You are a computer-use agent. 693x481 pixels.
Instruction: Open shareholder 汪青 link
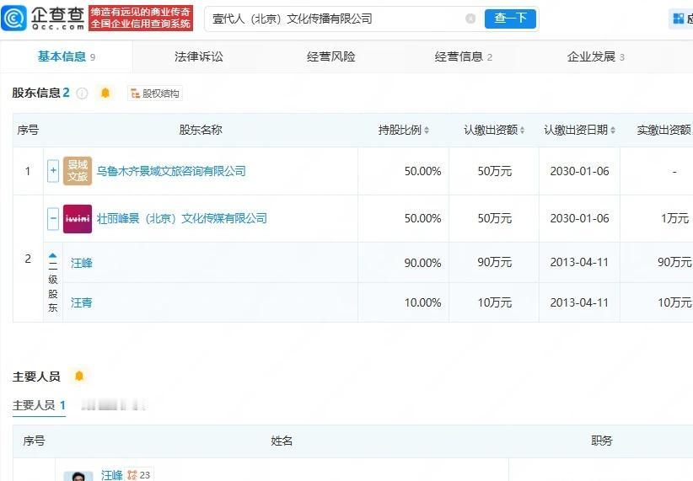pos(81,302)
